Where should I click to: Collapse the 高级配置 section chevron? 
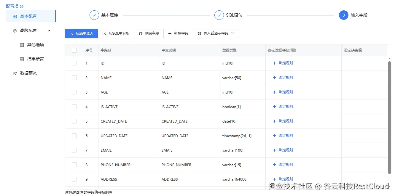pos(49,31)
